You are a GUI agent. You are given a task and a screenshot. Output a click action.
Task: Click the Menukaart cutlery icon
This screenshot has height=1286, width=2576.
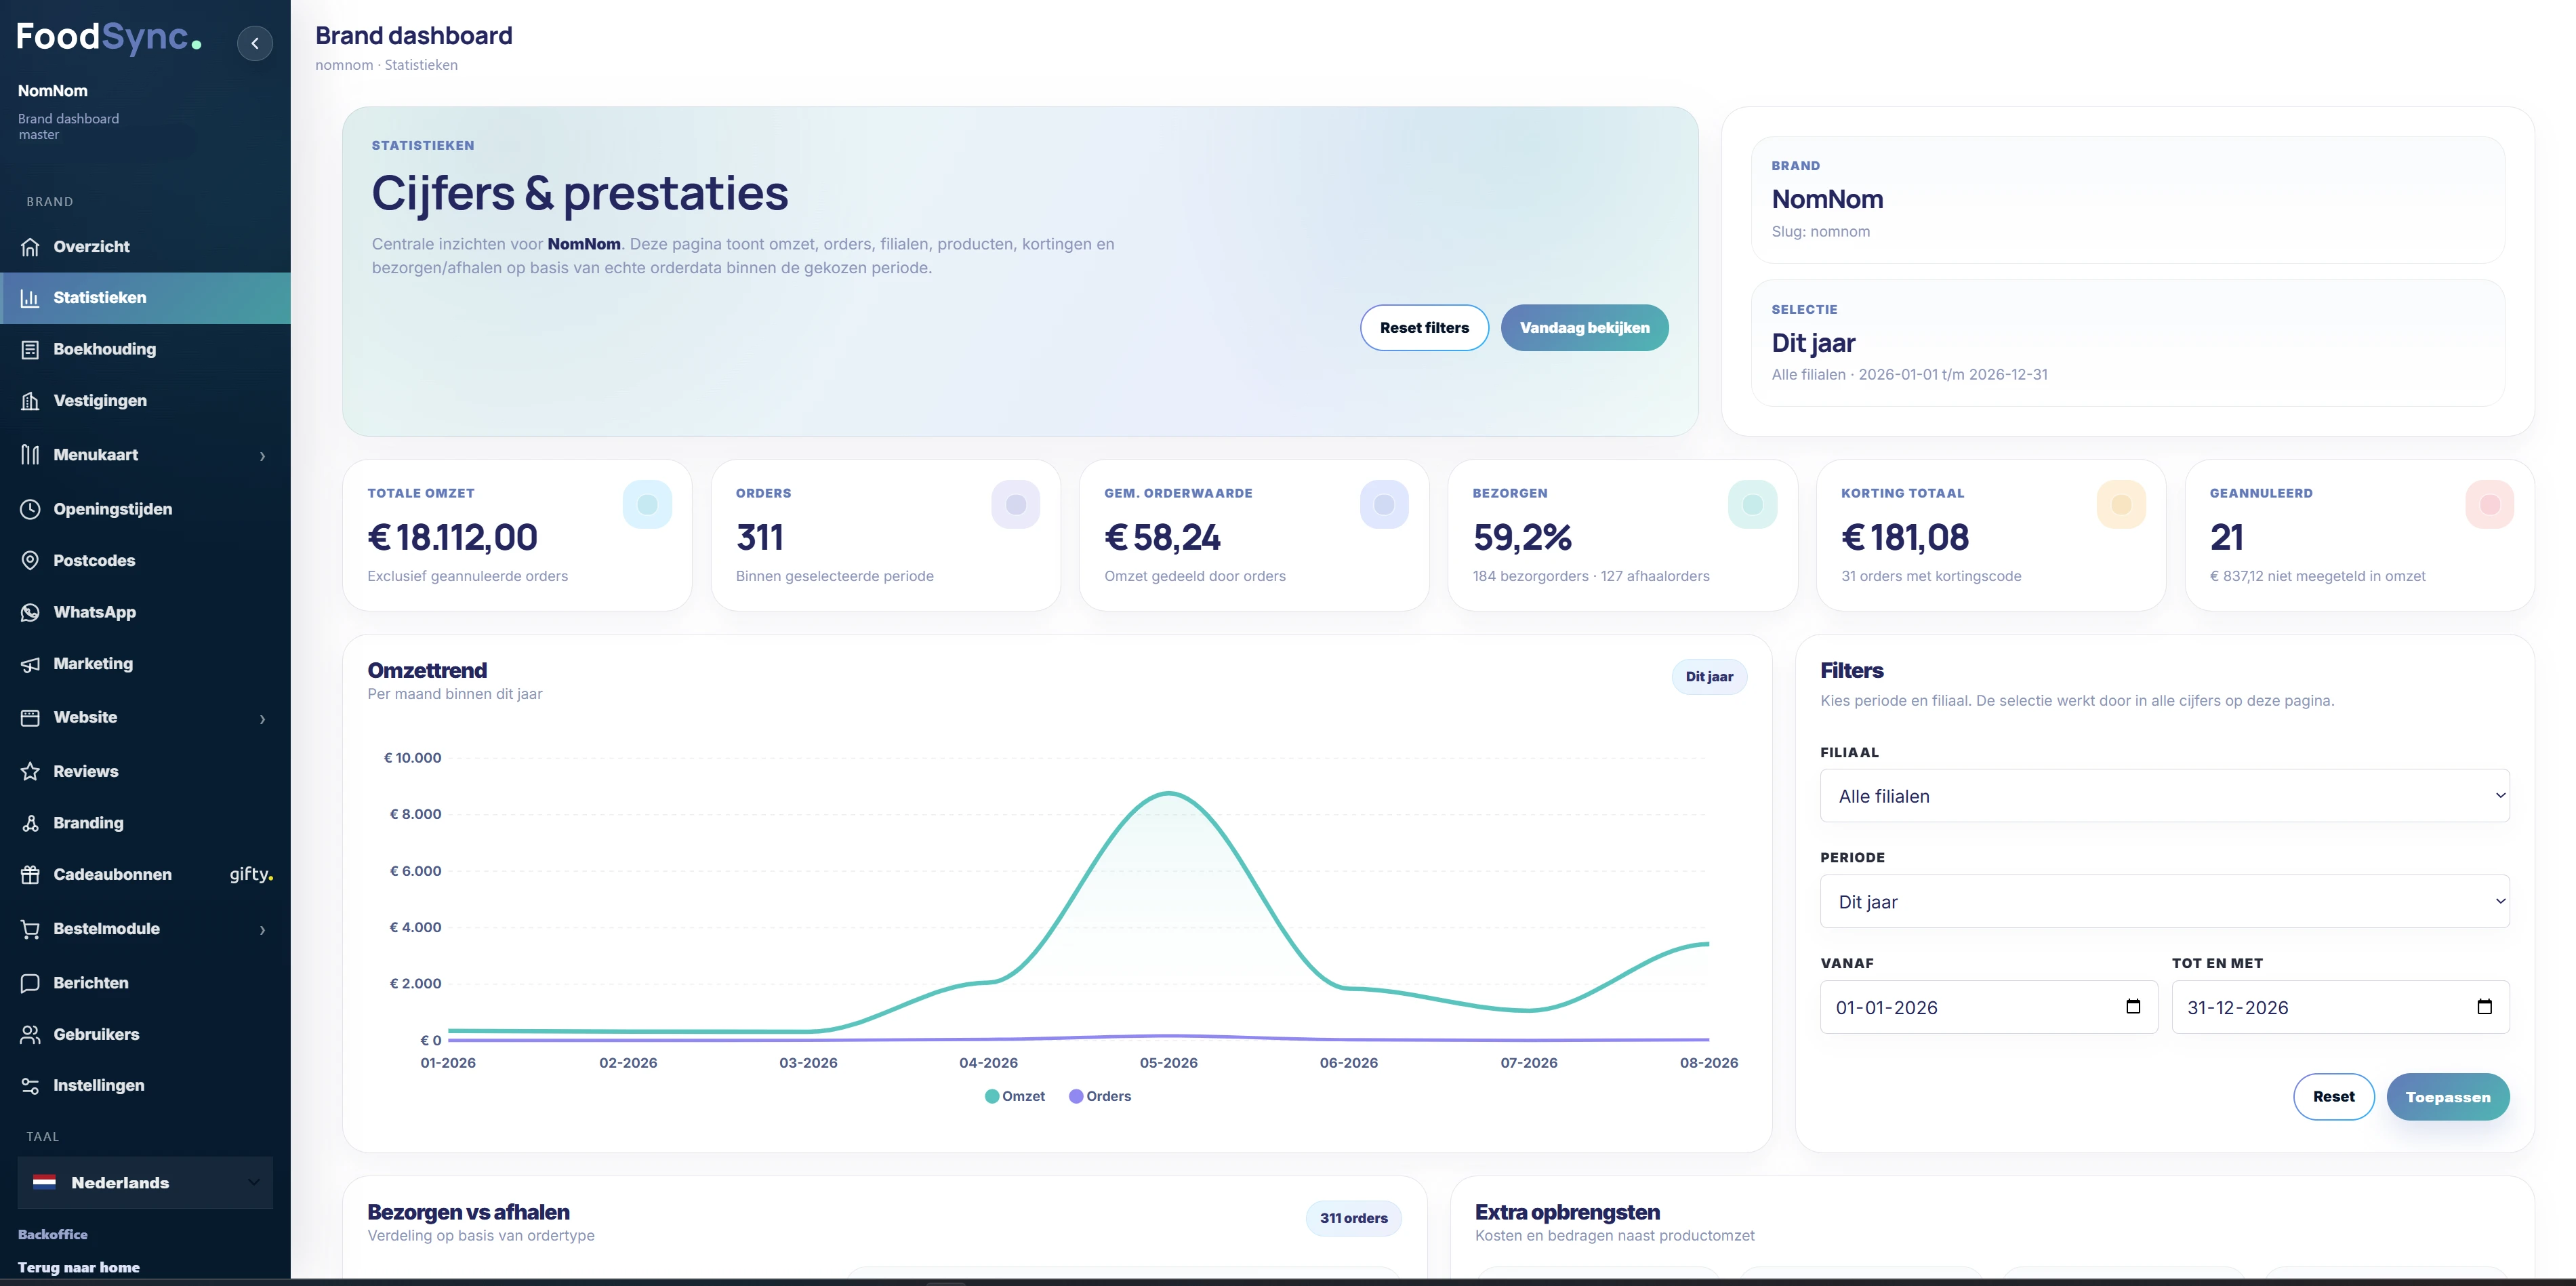pyautogui.click(x=31, y=455)
